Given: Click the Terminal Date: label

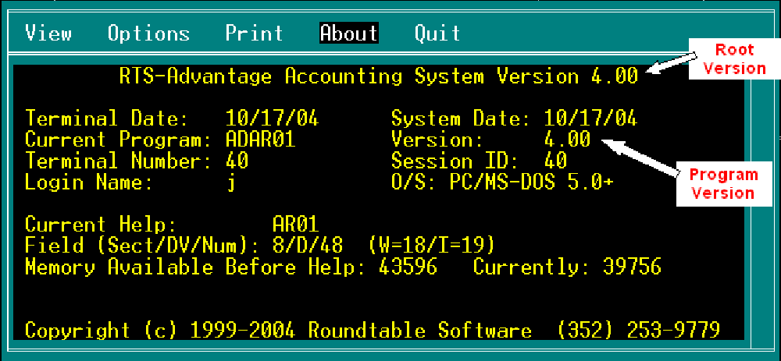Looking at the screenshot, I should coord(106,119).
